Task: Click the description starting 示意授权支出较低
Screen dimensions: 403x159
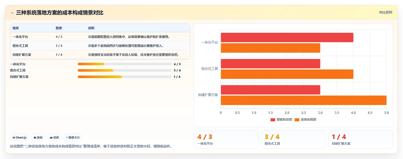Action: click(133, 55)
